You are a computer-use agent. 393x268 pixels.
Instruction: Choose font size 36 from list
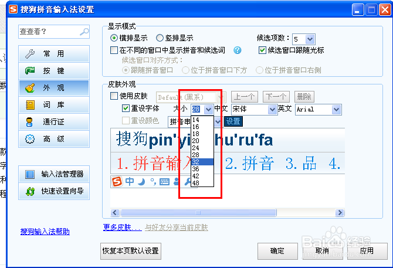click(x=202, y=169)
